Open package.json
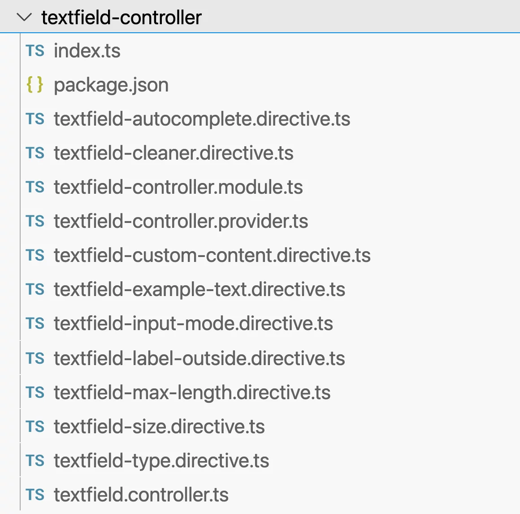Image resolution: width=520 pixels, height=514 pixels. 111,85
